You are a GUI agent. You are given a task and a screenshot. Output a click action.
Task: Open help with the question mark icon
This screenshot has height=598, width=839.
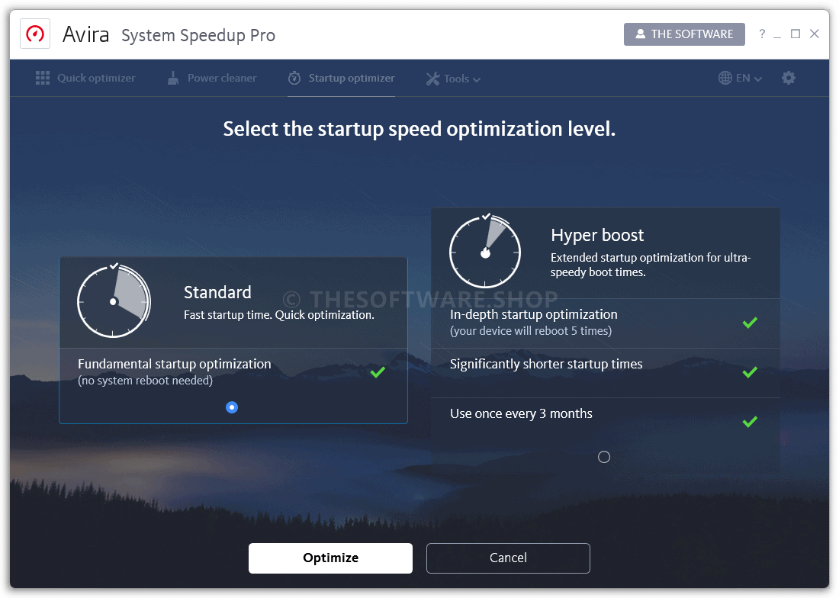coord(762,34)
